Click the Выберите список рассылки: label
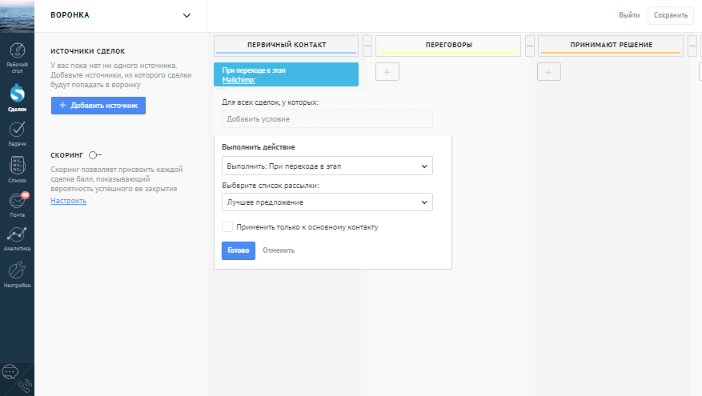 (x=271, y=186)
